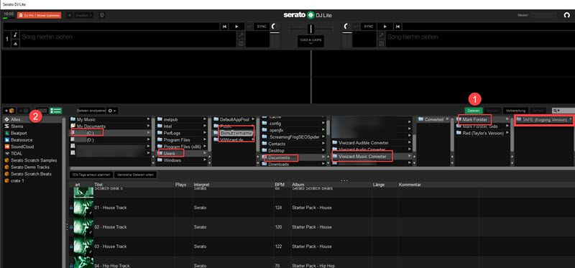
Task: Select the 01 - House Track album art
Action: point(83,208)
